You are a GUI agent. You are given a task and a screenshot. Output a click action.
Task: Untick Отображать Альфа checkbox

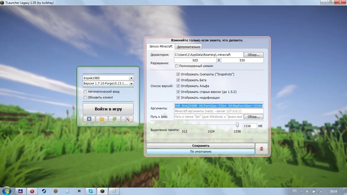[x=178, y=86]
